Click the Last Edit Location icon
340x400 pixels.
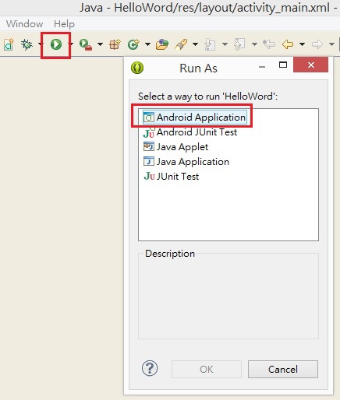[x=269, y=44]
